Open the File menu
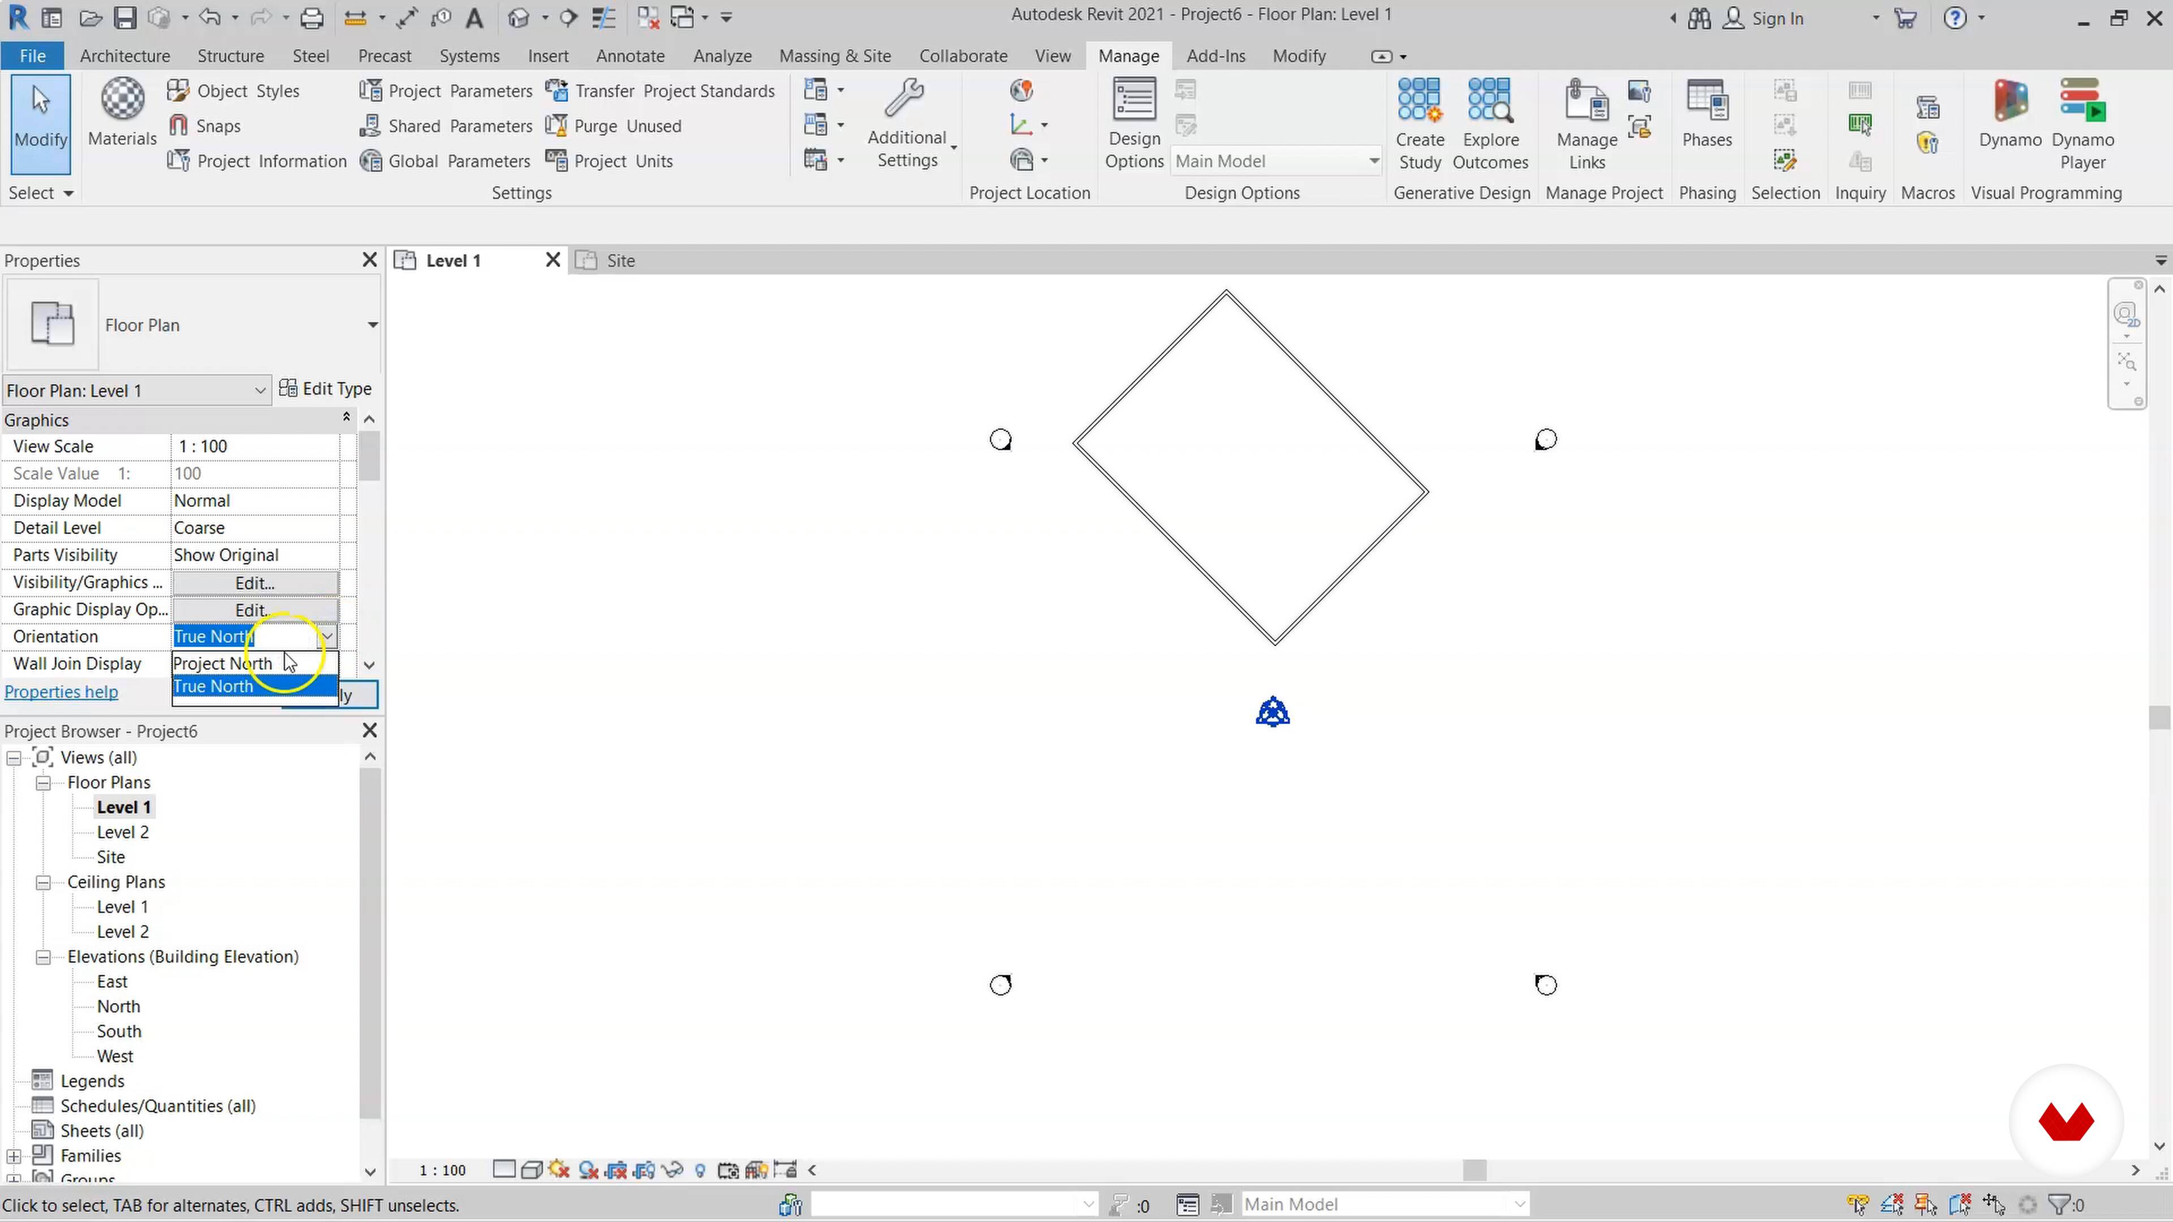The image size is (2173, 1222). [x=32, y=55]
